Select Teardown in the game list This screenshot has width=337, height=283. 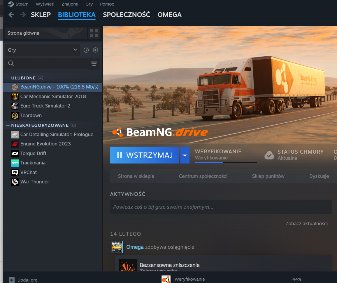tap(53, 116)
